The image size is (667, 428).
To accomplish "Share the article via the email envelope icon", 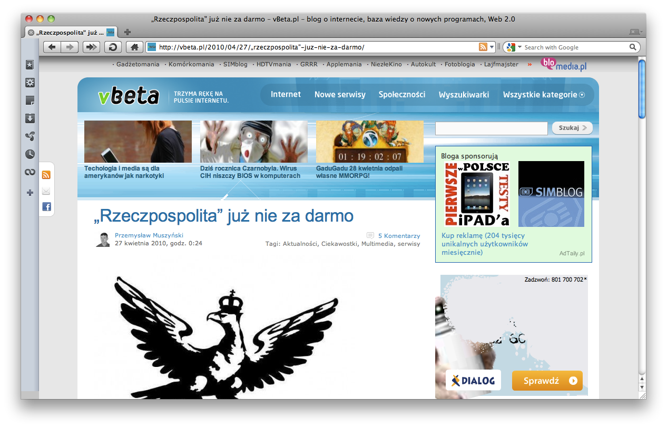I will pos(46,191).
